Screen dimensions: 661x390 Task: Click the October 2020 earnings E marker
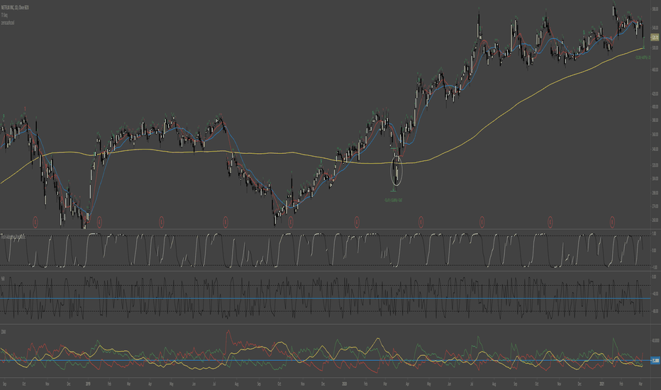coord(550,221)
